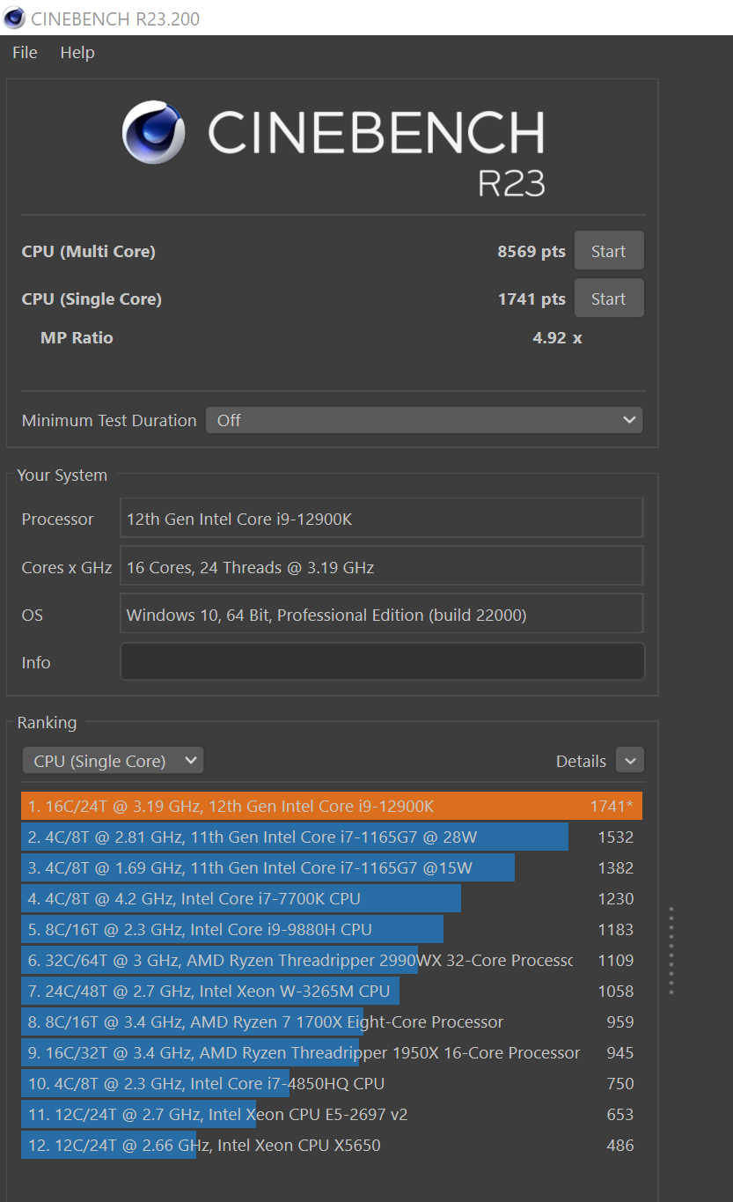This screenshot has height=1202, width=733.
Task: Open the CPU (Single Core) ranking dropdown
Action: pos(113,761)
